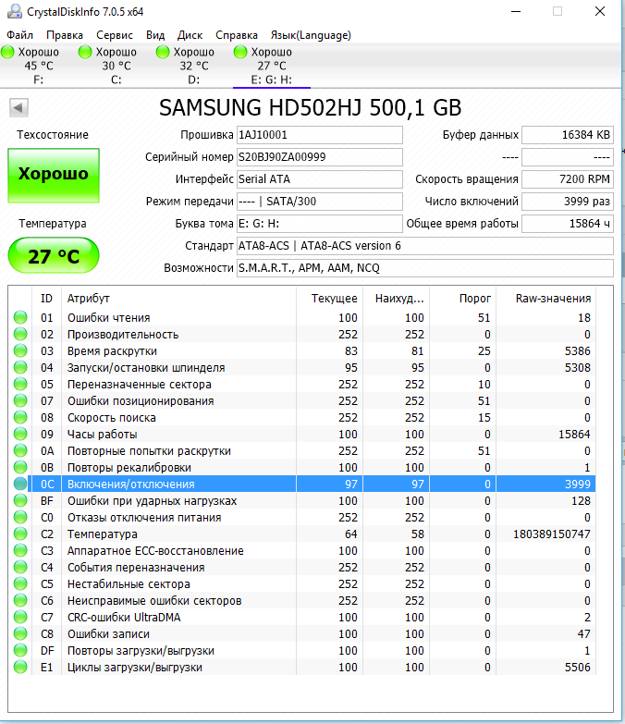Select disk D: with 32 °C
This screenshot has height=724, width=625.
tap(194, 66)
